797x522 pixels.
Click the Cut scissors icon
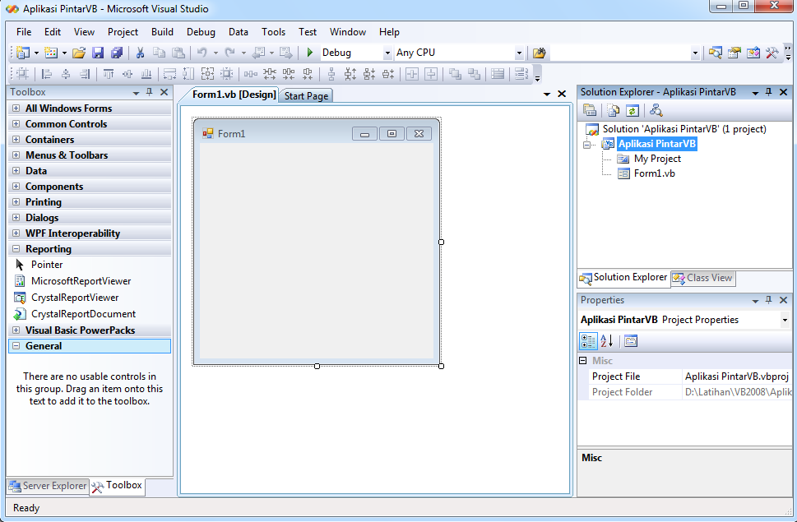pyautogui.click(x=140, y=53)
